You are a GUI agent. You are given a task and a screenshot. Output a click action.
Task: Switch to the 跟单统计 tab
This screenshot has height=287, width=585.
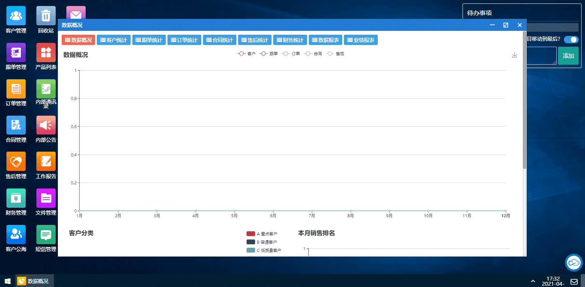click(x=149, y=40)
